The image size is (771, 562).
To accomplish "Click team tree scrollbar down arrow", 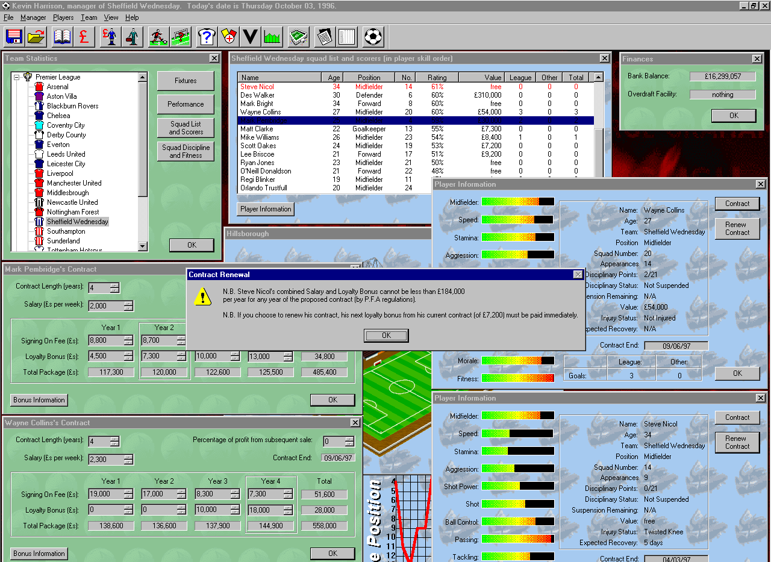I will [143, 246].
